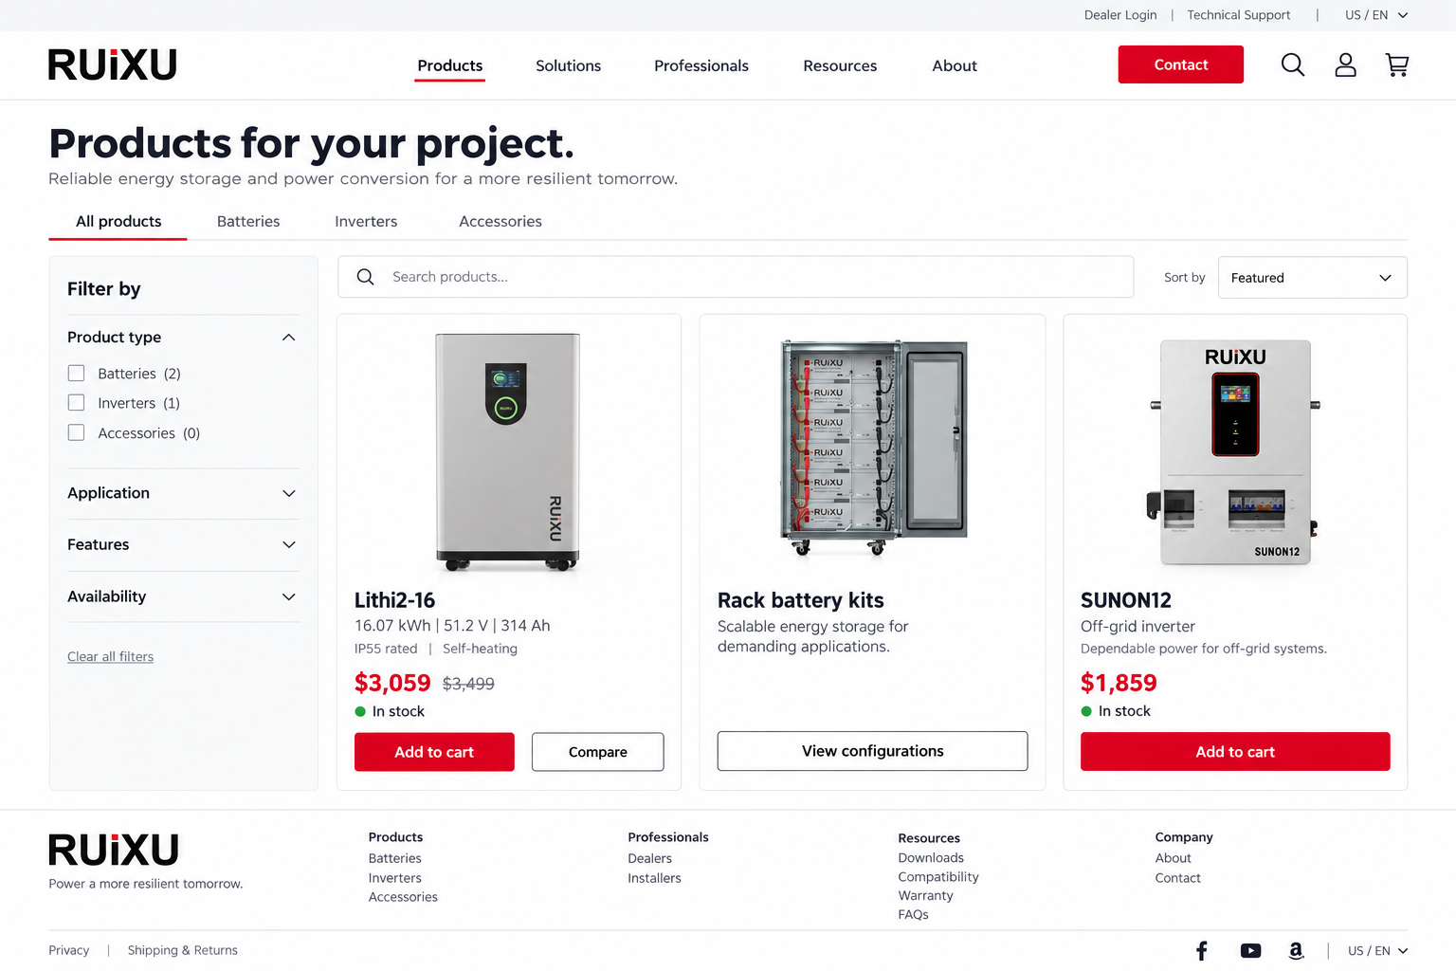Tick the Inverters (1) checkbox

(x=77, y=403)
